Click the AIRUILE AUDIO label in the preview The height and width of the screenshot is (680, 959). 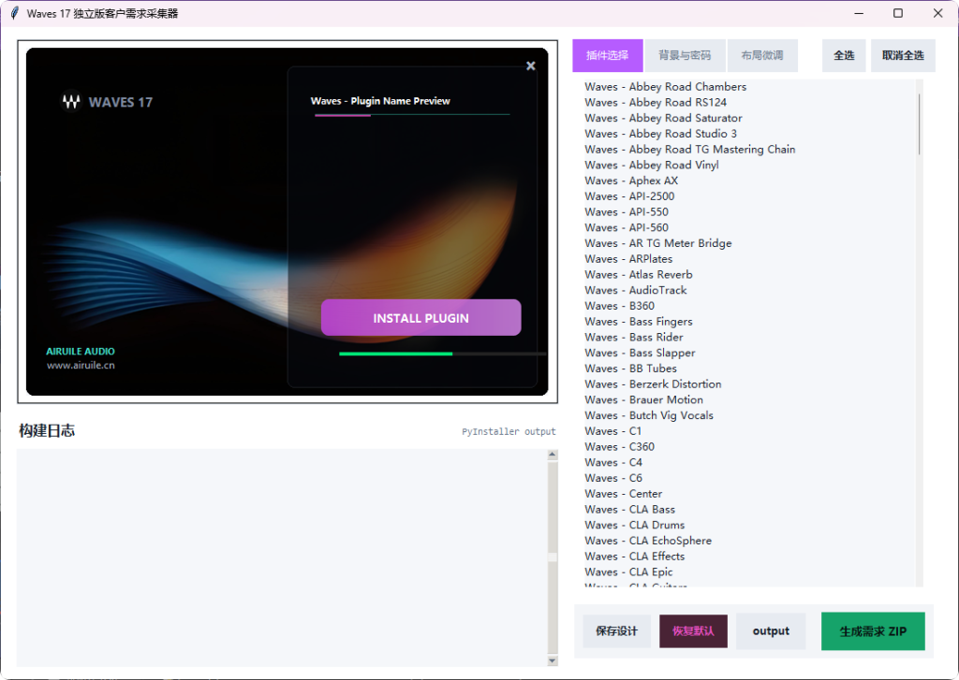pos(81,352)
